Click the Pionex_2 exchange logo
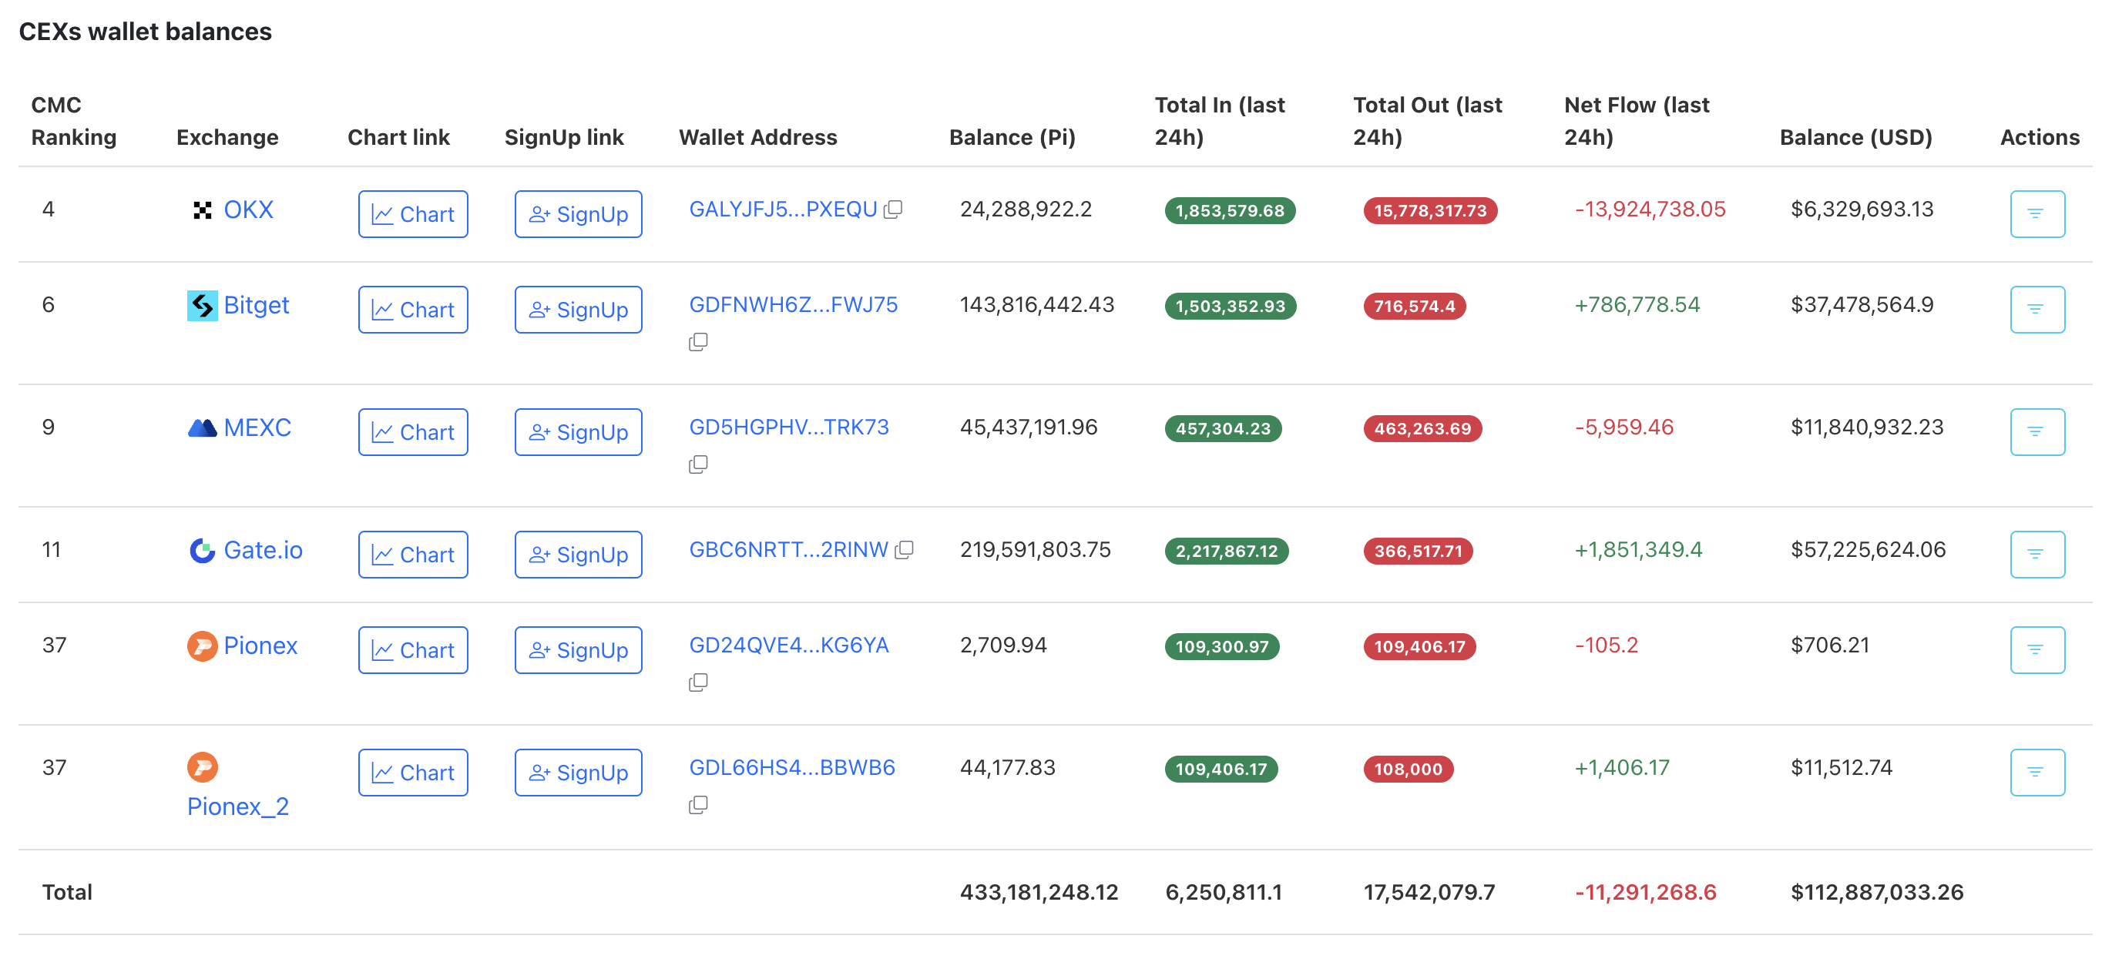The width and height of the screenshot is (2102, 959). pos(202,766)
